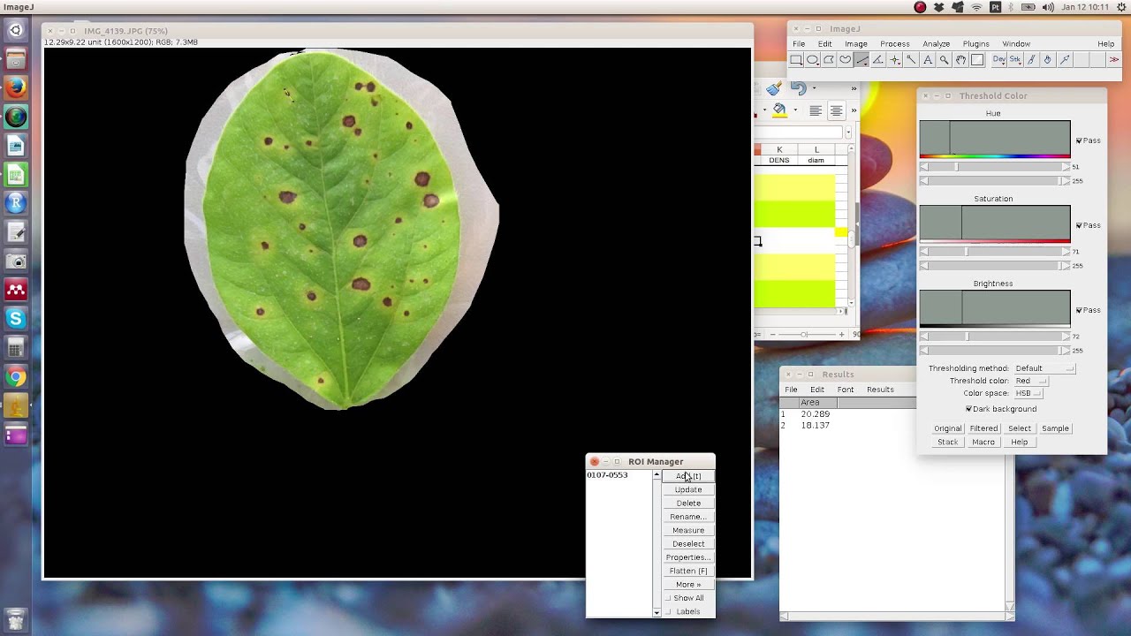Select the Wand tracing tool
Viewport: 1131px width, 636px height.
coord(911,60)
